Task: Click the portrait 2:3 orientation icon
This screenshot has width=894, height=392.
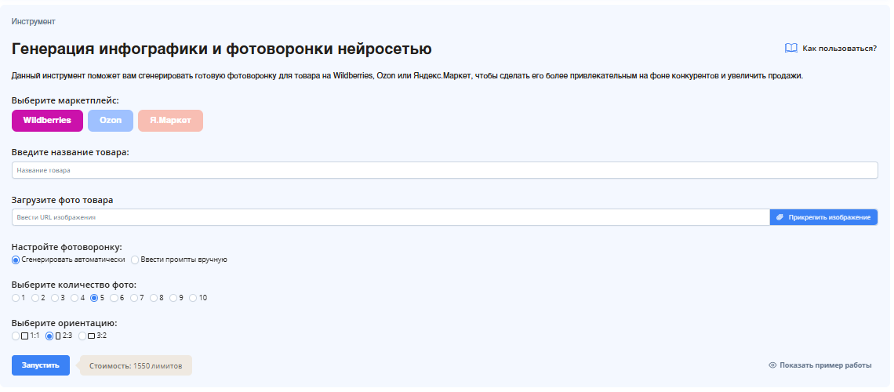Action: 58,336
